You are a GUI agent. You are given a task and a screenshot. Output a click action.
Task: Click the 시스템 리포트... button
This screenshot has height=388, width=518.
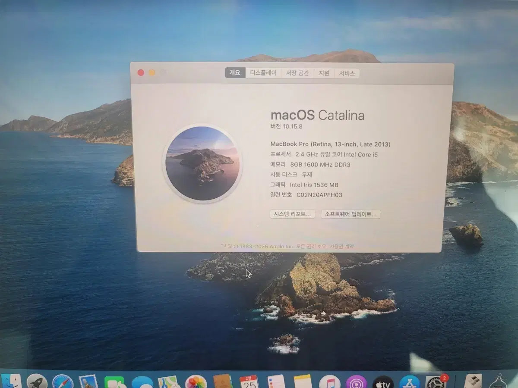pyautogui.click(x=292, y=214)
